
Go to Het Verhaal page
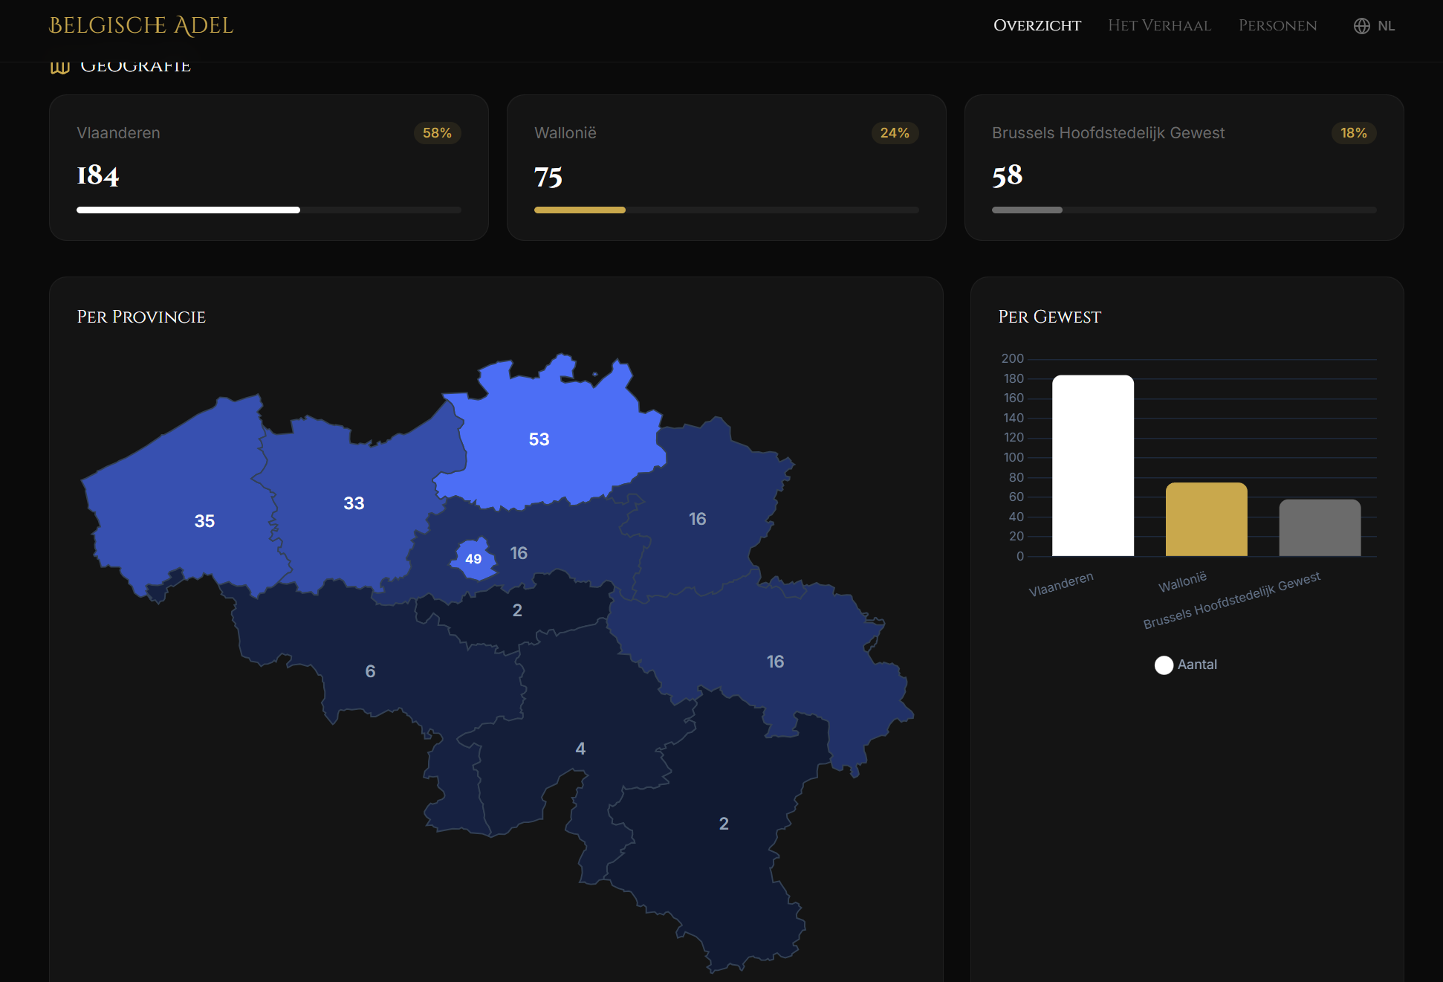pos(1159,26)
